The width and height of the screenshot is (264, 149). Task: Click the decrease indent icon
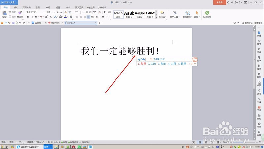[x=87, y=12]
